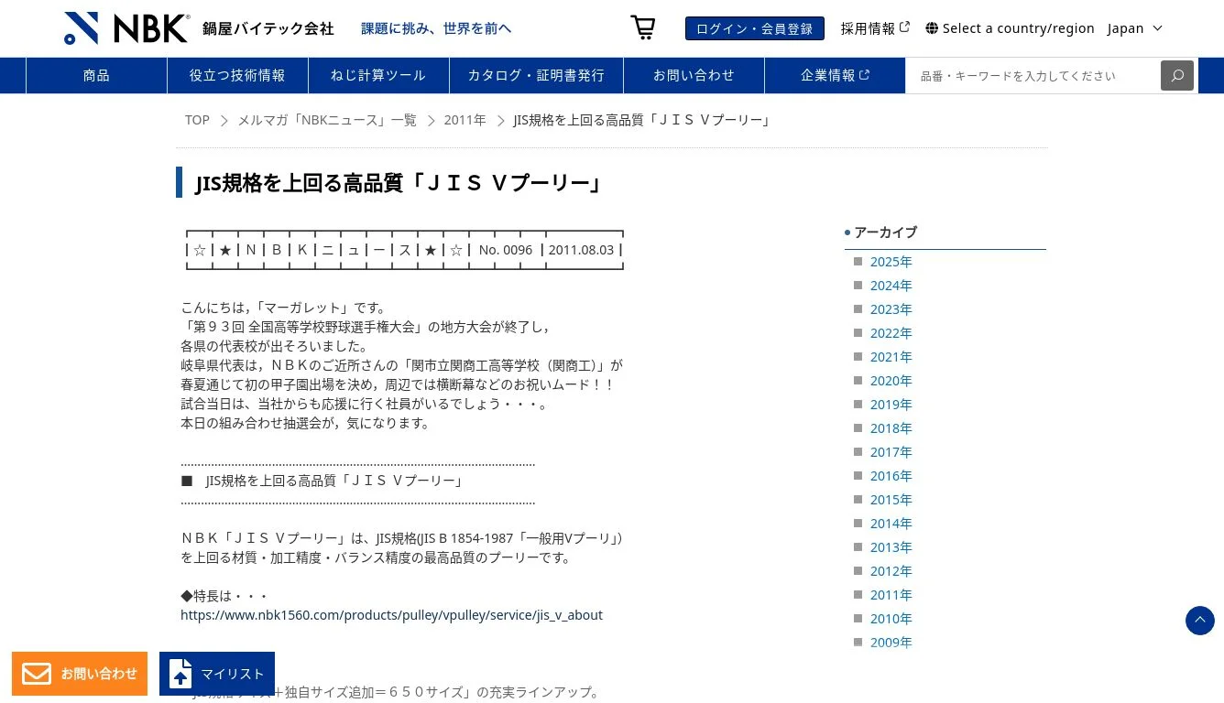The width and height of the screenshot is (1224, 703).
Task: Open the 2011年 breadcrumb link
Action: [465, 120]
